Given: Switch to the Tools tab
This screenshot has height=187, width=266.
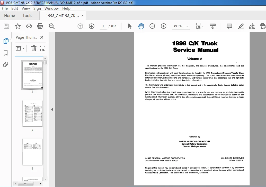Looking at the screenshot, I should coord(27,16).
